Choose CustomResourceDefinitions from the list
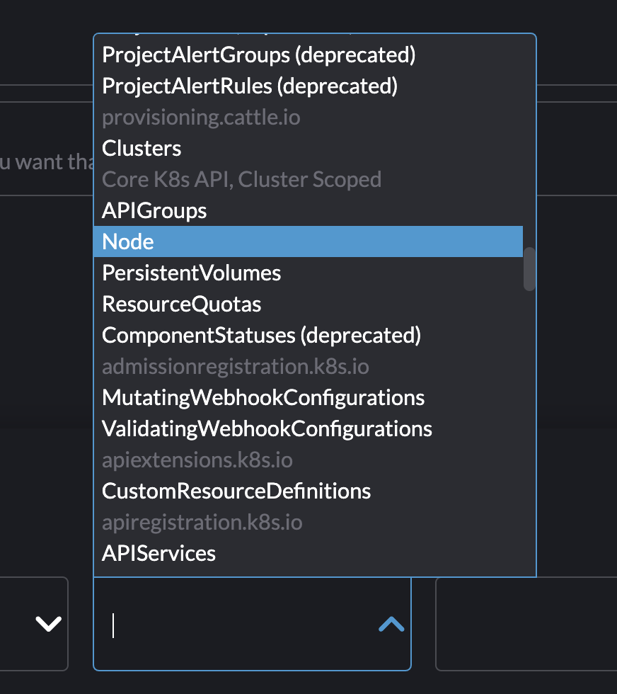This screenshot has height=694, width=617. (236, 491)
